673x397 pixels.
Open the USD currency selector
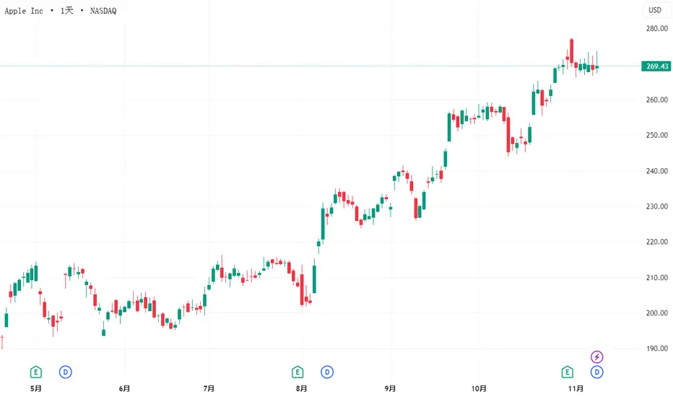click(x=655, y=10)
